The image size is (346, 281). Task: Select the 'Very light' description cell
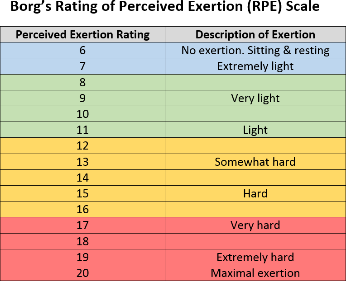tap(255, 98)
